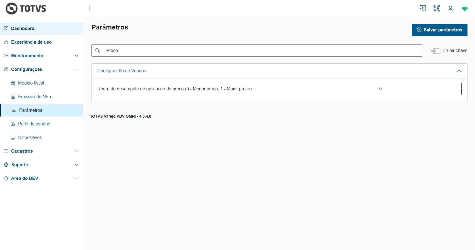Collapse the Configuração de Vendas section chevron
This screenshot has height=250, width=475.
(459, 71)
